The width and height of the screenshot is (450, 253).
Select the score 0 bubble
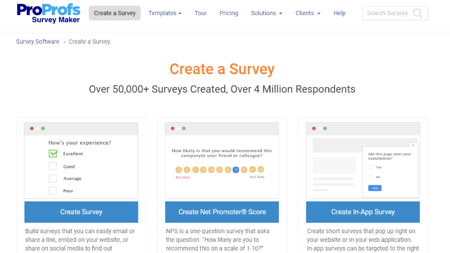tap(179, 170)
